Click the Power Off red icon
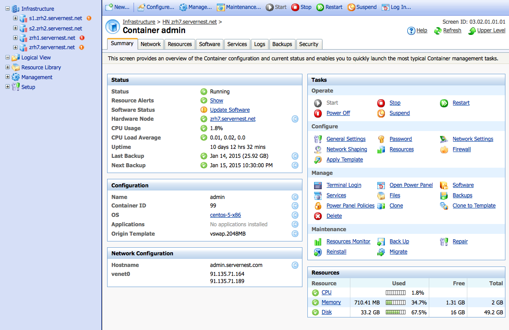Screen dimensions: 509x330 tap(318, 113)
